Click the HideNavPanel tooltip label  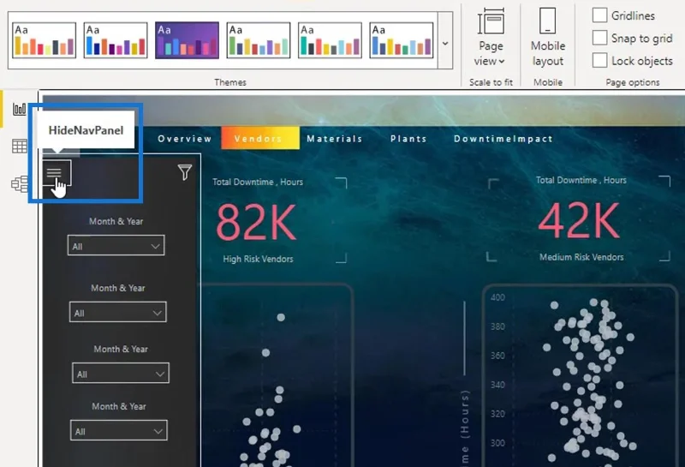[x=86, y=130]
